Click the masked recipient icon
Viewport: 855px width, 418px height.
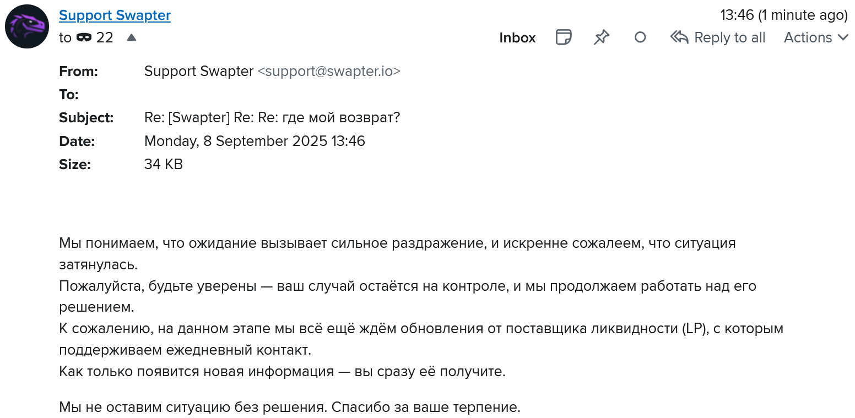click(83, 37)
